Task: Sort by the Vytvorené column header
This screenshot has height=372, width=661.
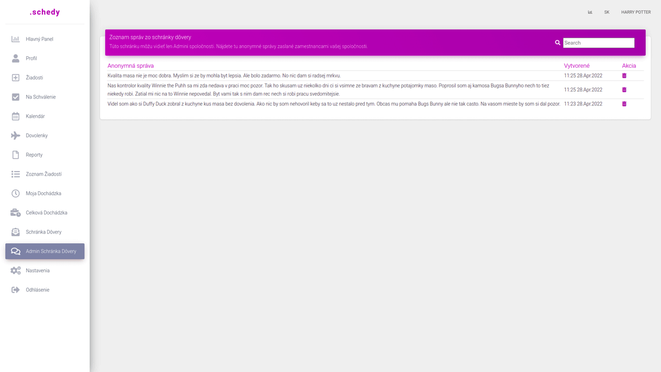Action: pos(576,66)
